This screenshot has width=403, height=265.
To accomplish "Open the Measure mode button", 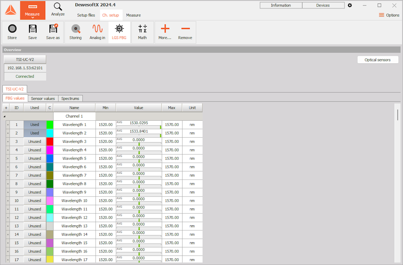I will (32, 11).
